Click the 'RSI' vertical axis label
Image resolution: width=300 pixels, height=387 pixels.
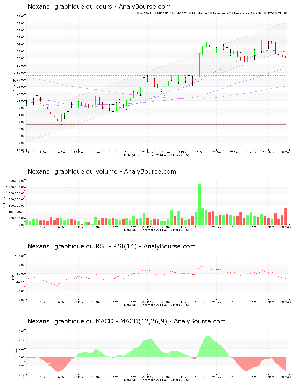click(x=13, y=277)
